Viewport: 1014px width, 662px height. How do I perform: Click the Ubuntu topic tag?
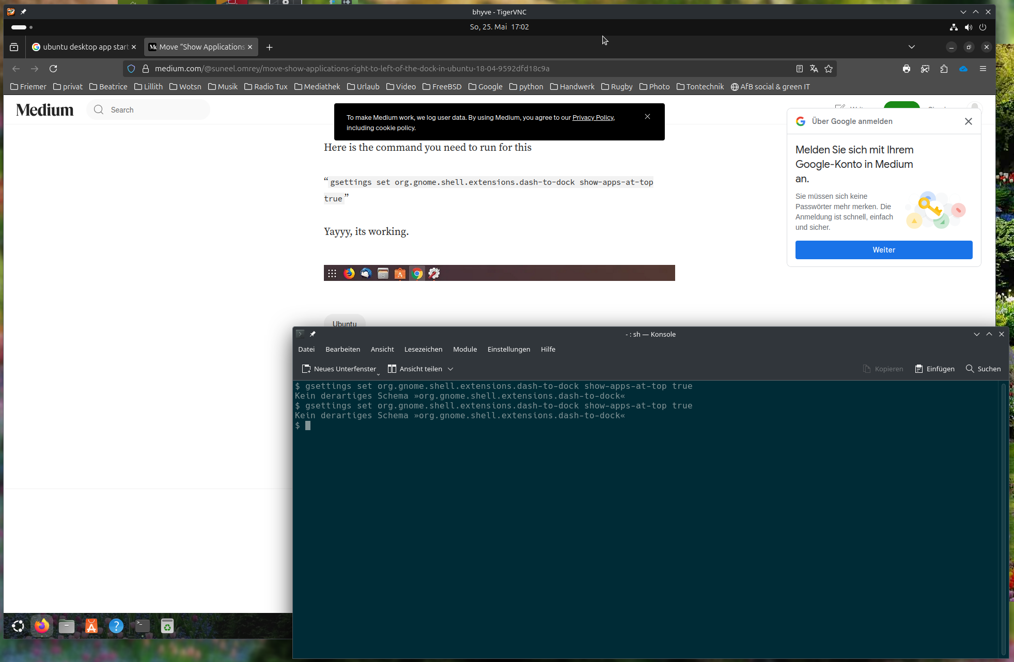pos(345,322)
